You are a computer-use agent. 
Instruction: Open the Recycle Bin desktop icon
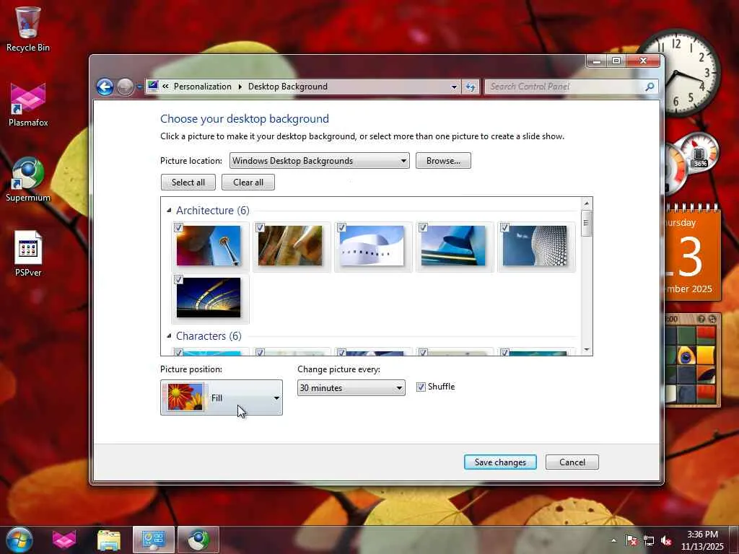click(x=28, y=28)
